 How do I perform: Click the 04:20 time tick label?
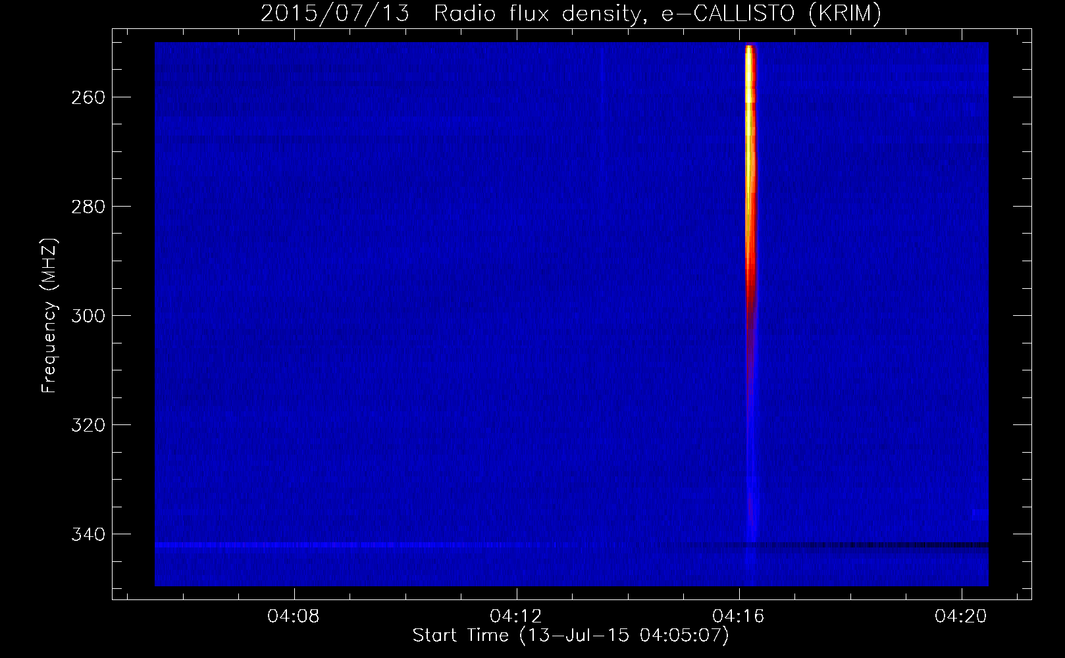[962, 617]
